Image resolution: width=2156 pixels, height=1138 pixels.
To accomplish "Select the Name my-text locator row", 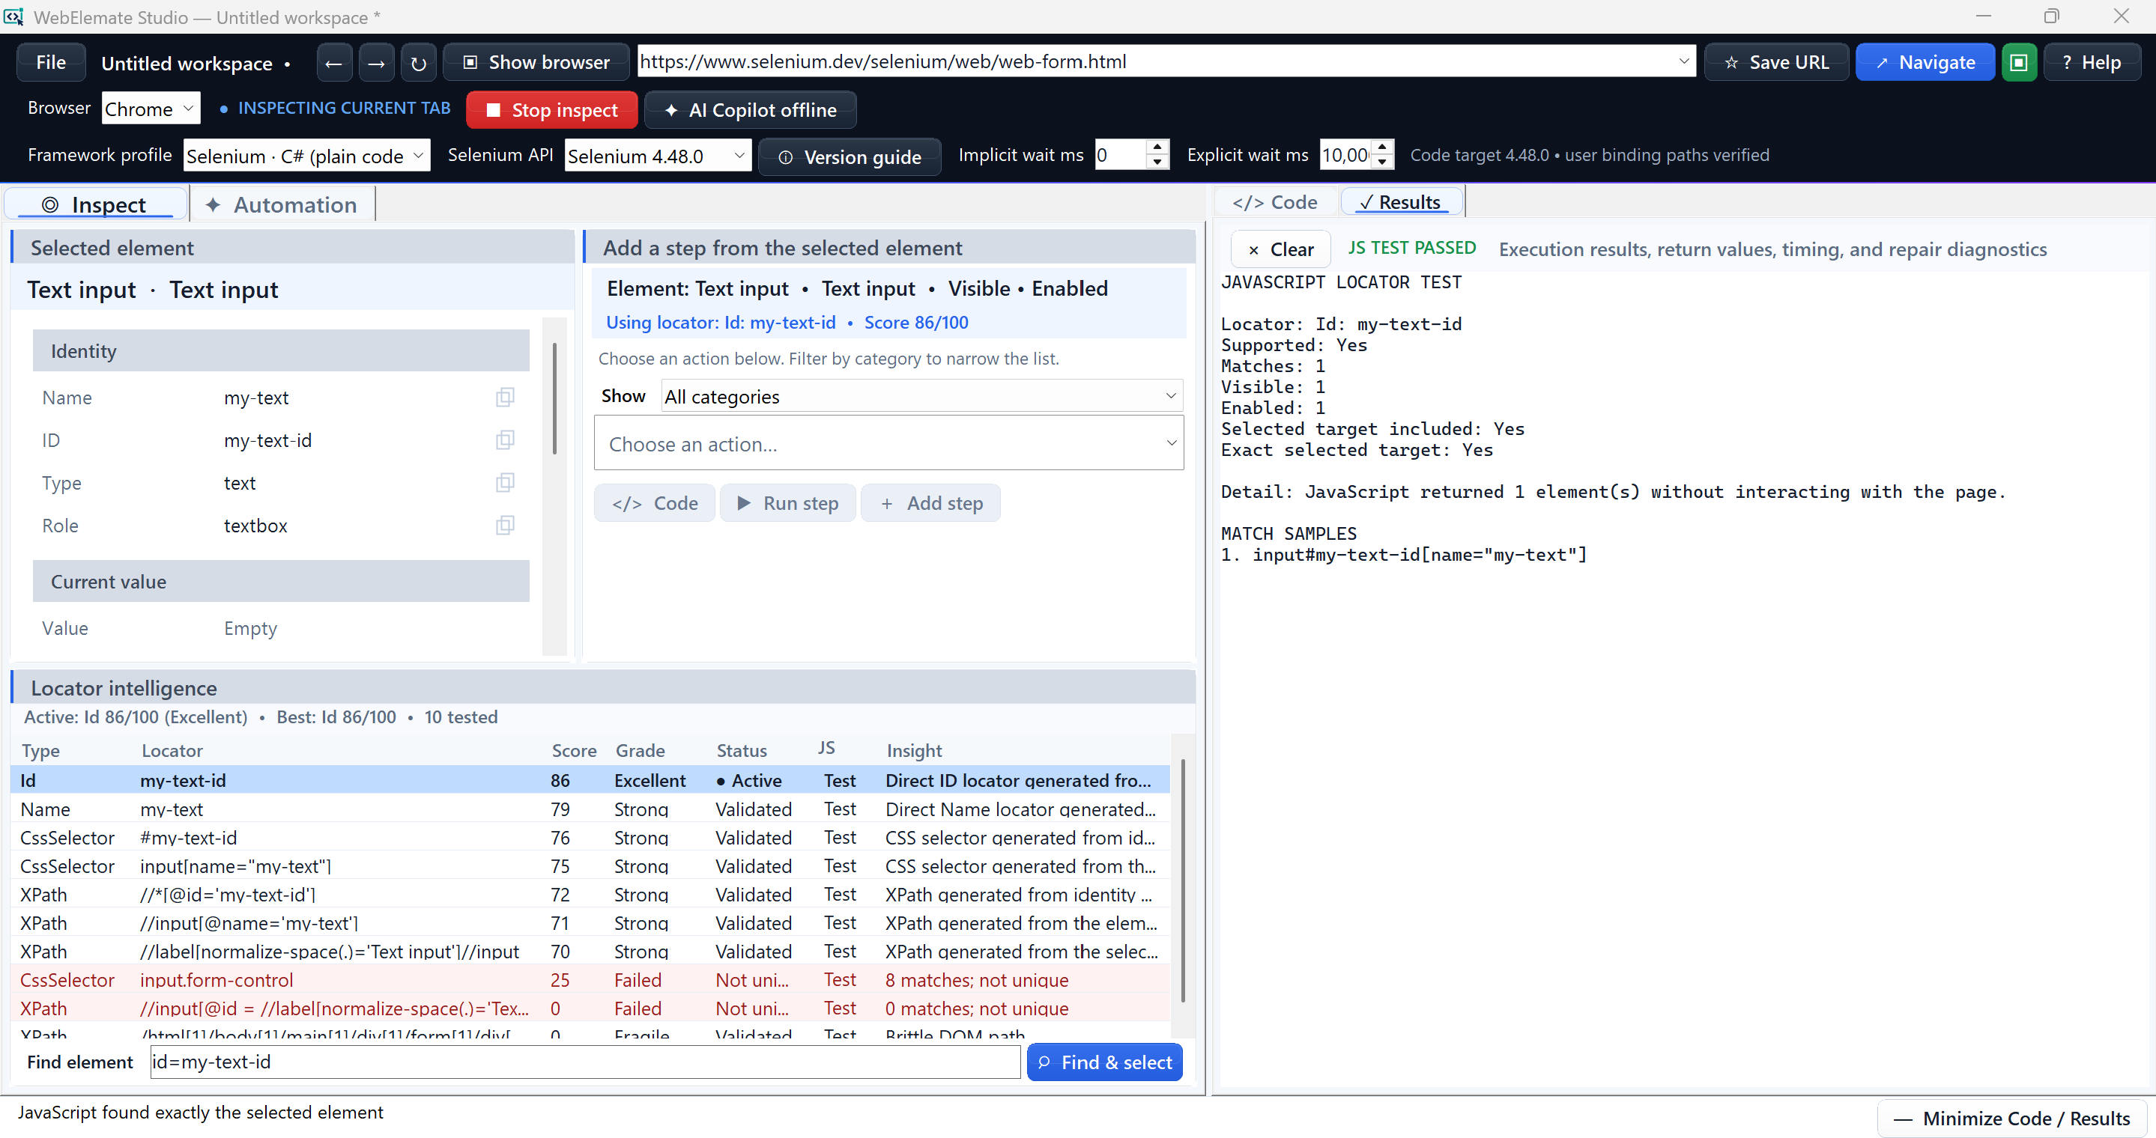I will 590,809.
